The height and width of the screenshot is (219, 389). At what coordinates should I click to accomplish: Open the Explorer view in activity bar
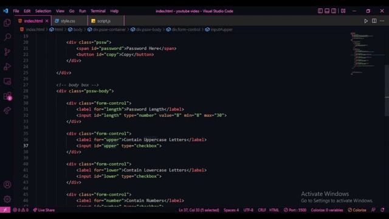7,23
